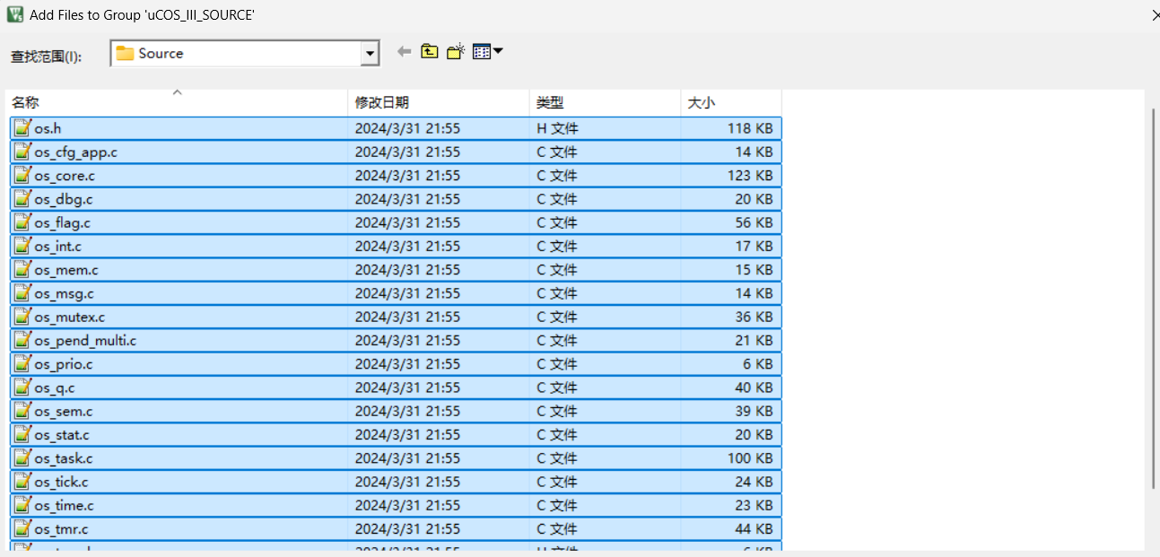Select the file name os.h
This screenshot has height=557, width=1160.
(x=48, y=128)
